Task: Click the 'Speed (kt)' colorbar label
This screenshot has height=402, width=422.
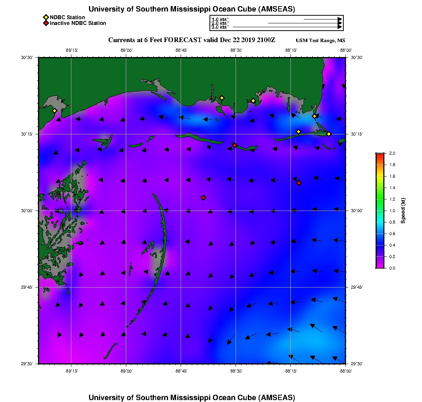Action: pos(403,211)
